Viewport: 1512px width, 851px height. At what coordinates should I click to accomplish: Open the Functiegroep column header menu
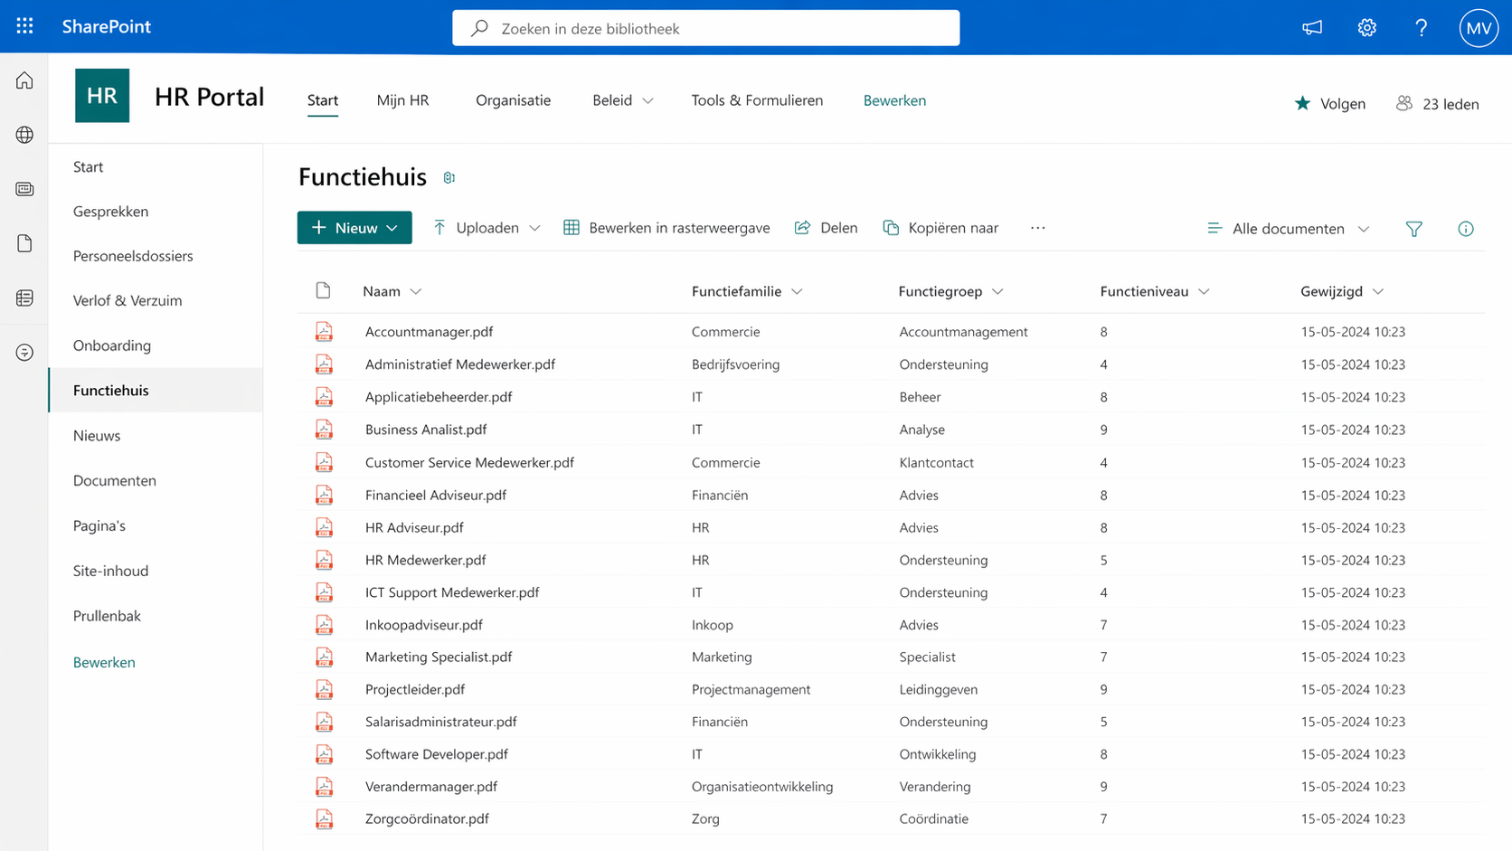(950, 291)
